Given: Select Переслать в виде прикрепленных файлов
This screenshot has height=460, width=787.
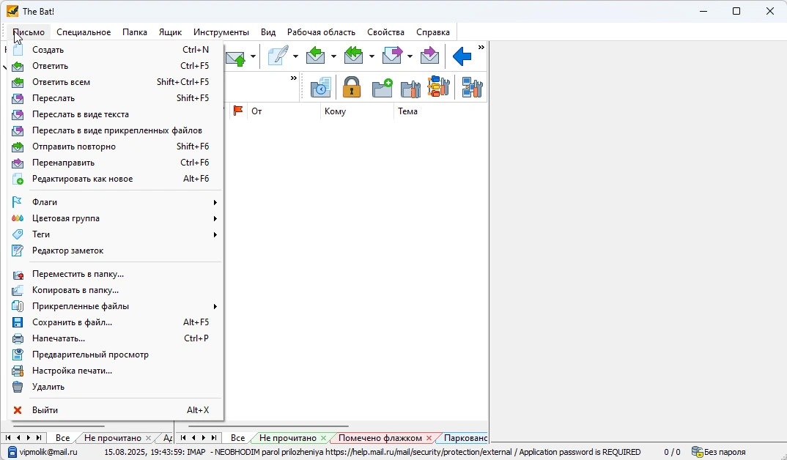Looking at the screenshot, I should pos(116,130).
